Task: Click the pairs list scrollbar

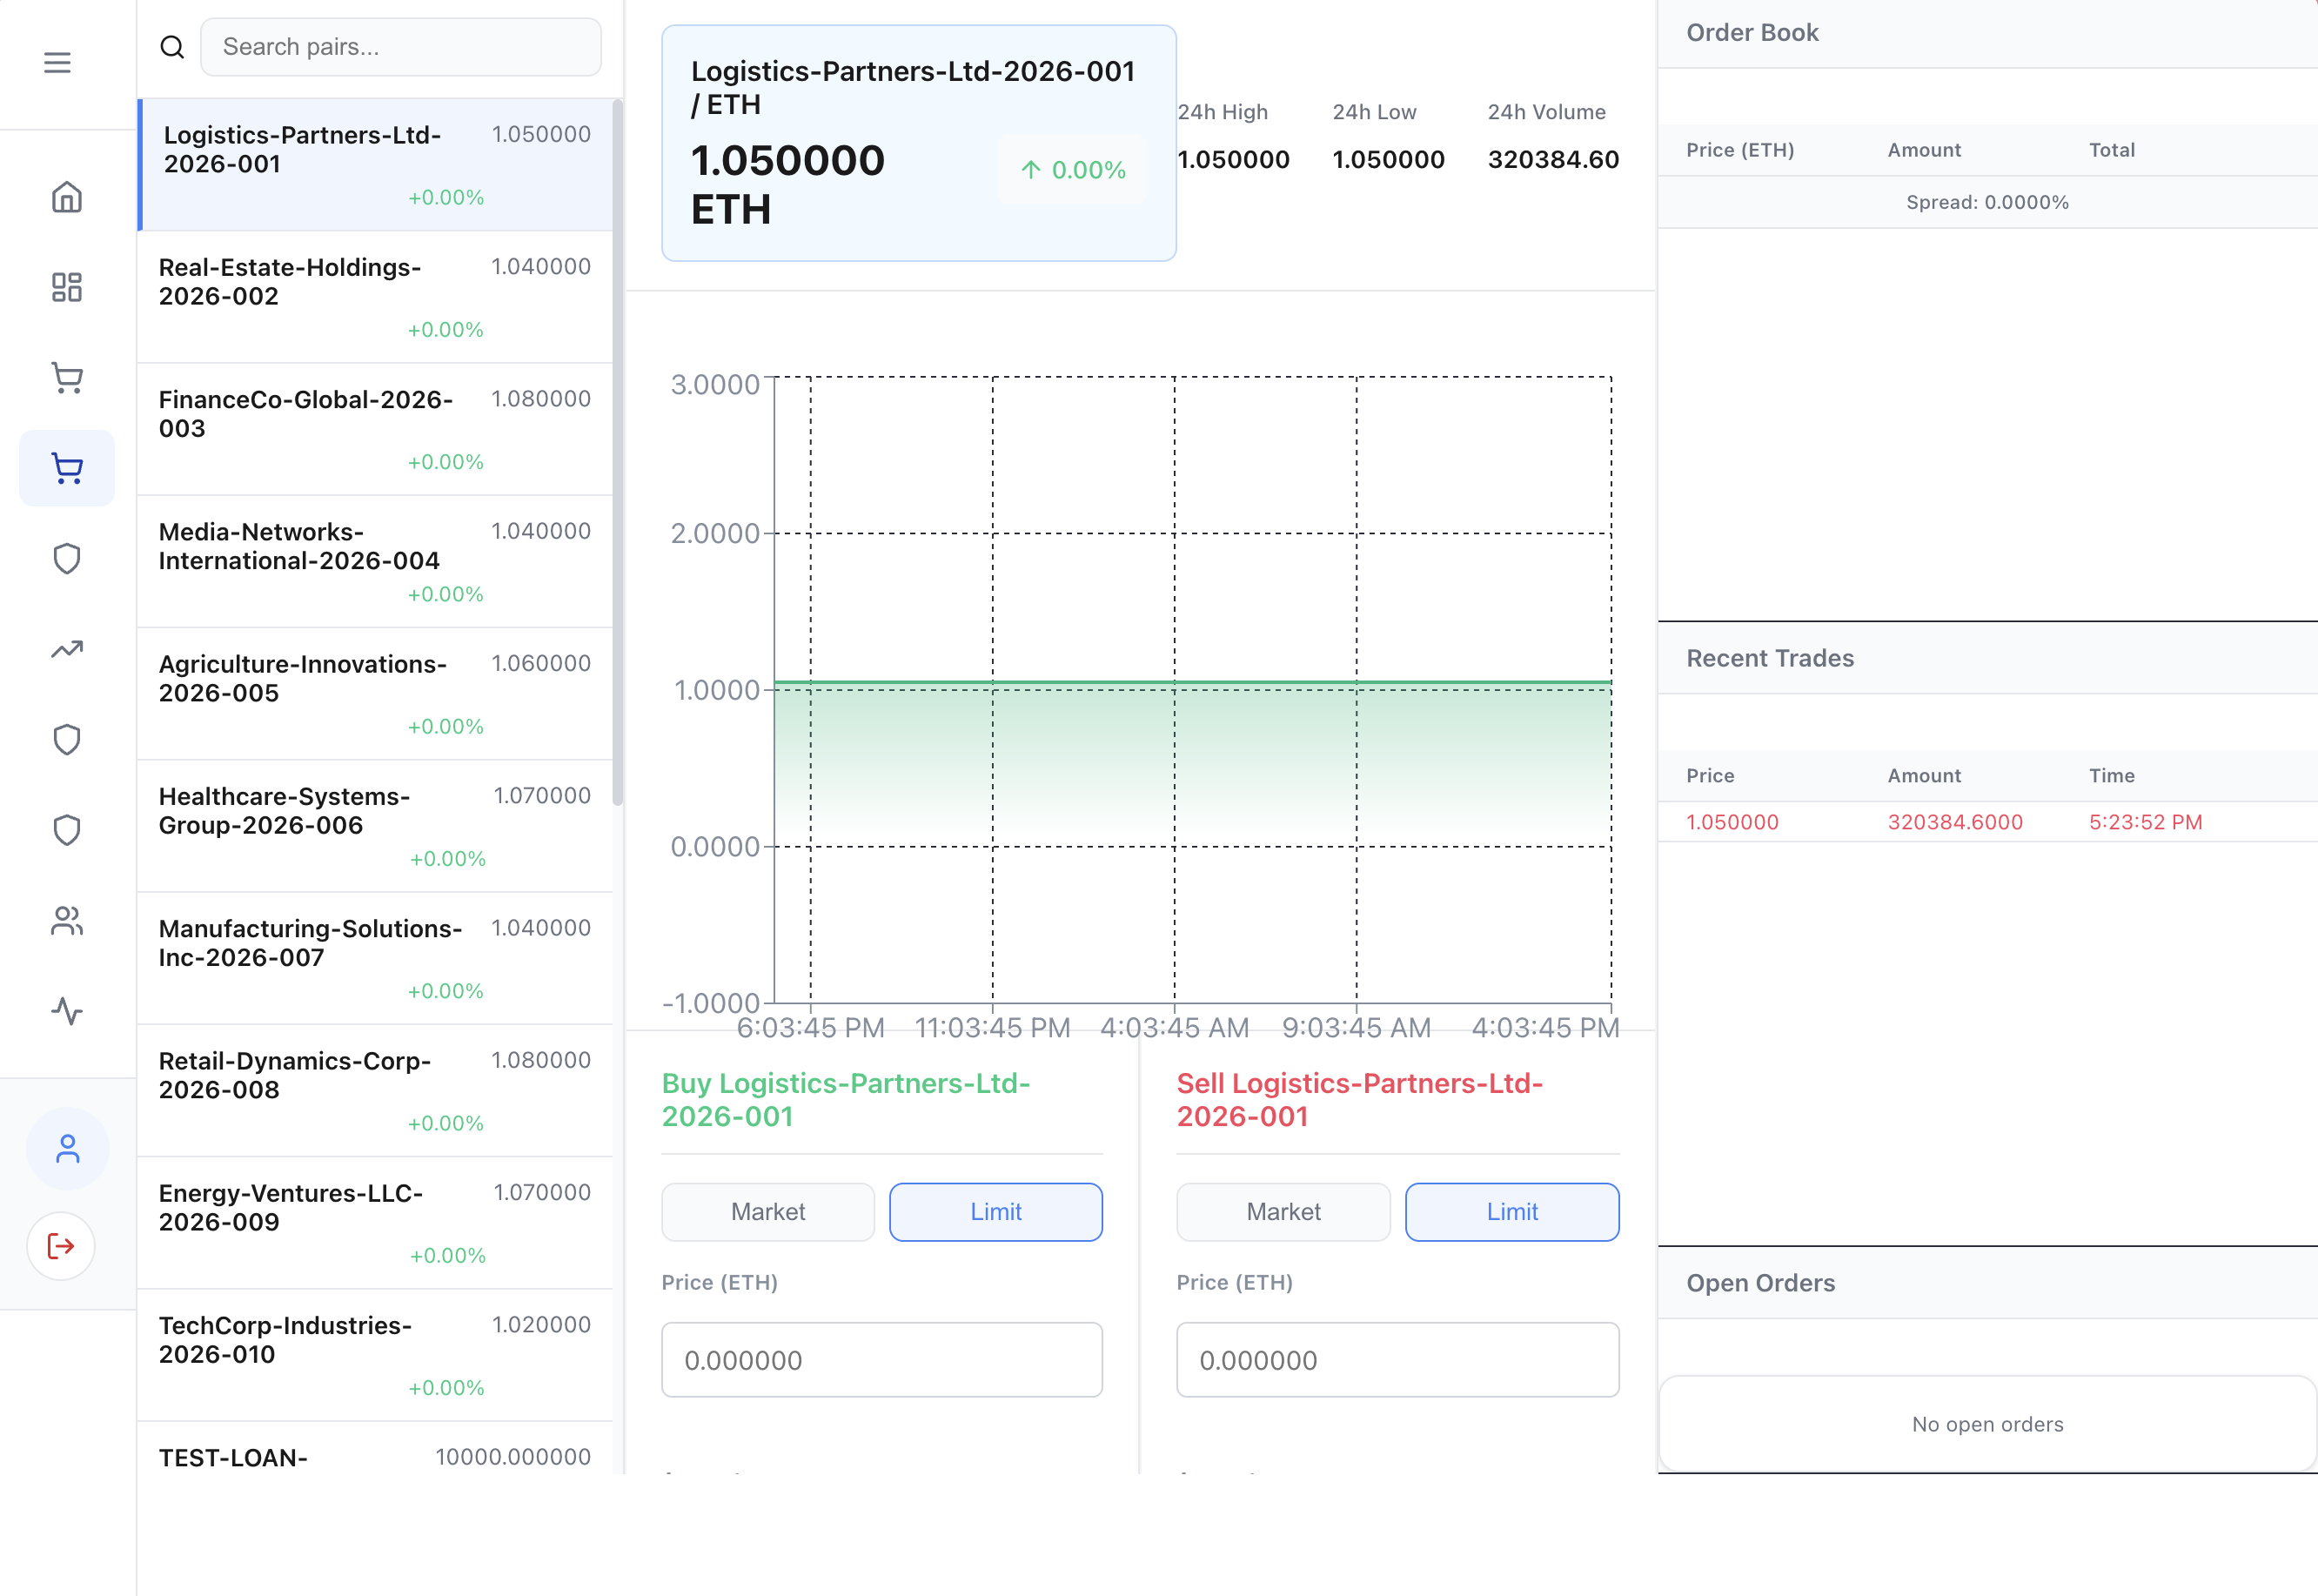Action: coord(618,450)
